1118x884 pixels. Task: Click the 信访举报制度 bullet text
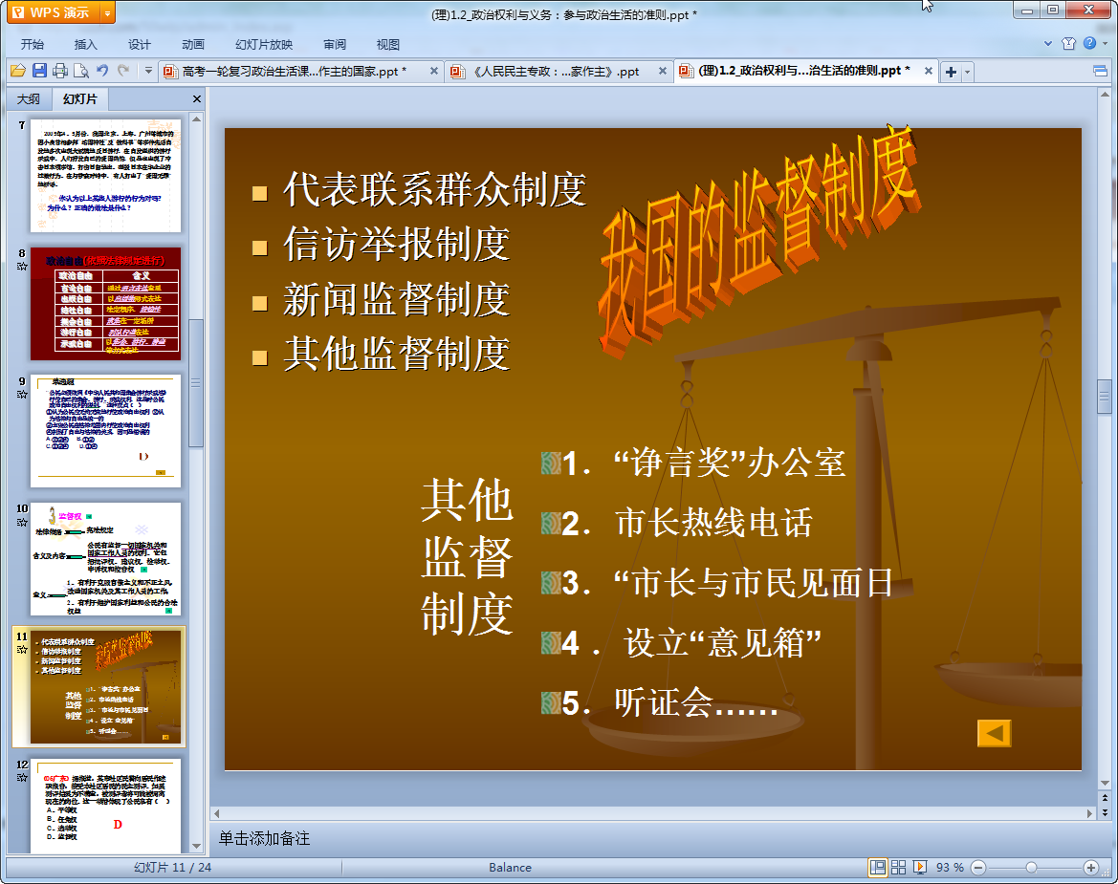click(x=397, y=245)
